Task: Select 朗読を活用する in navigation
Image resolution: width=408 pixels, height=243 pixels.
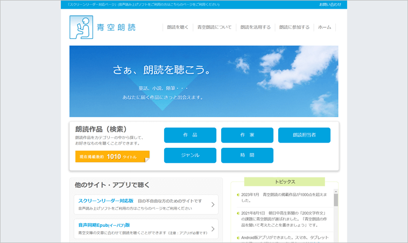Action: (x=255, y=27)
